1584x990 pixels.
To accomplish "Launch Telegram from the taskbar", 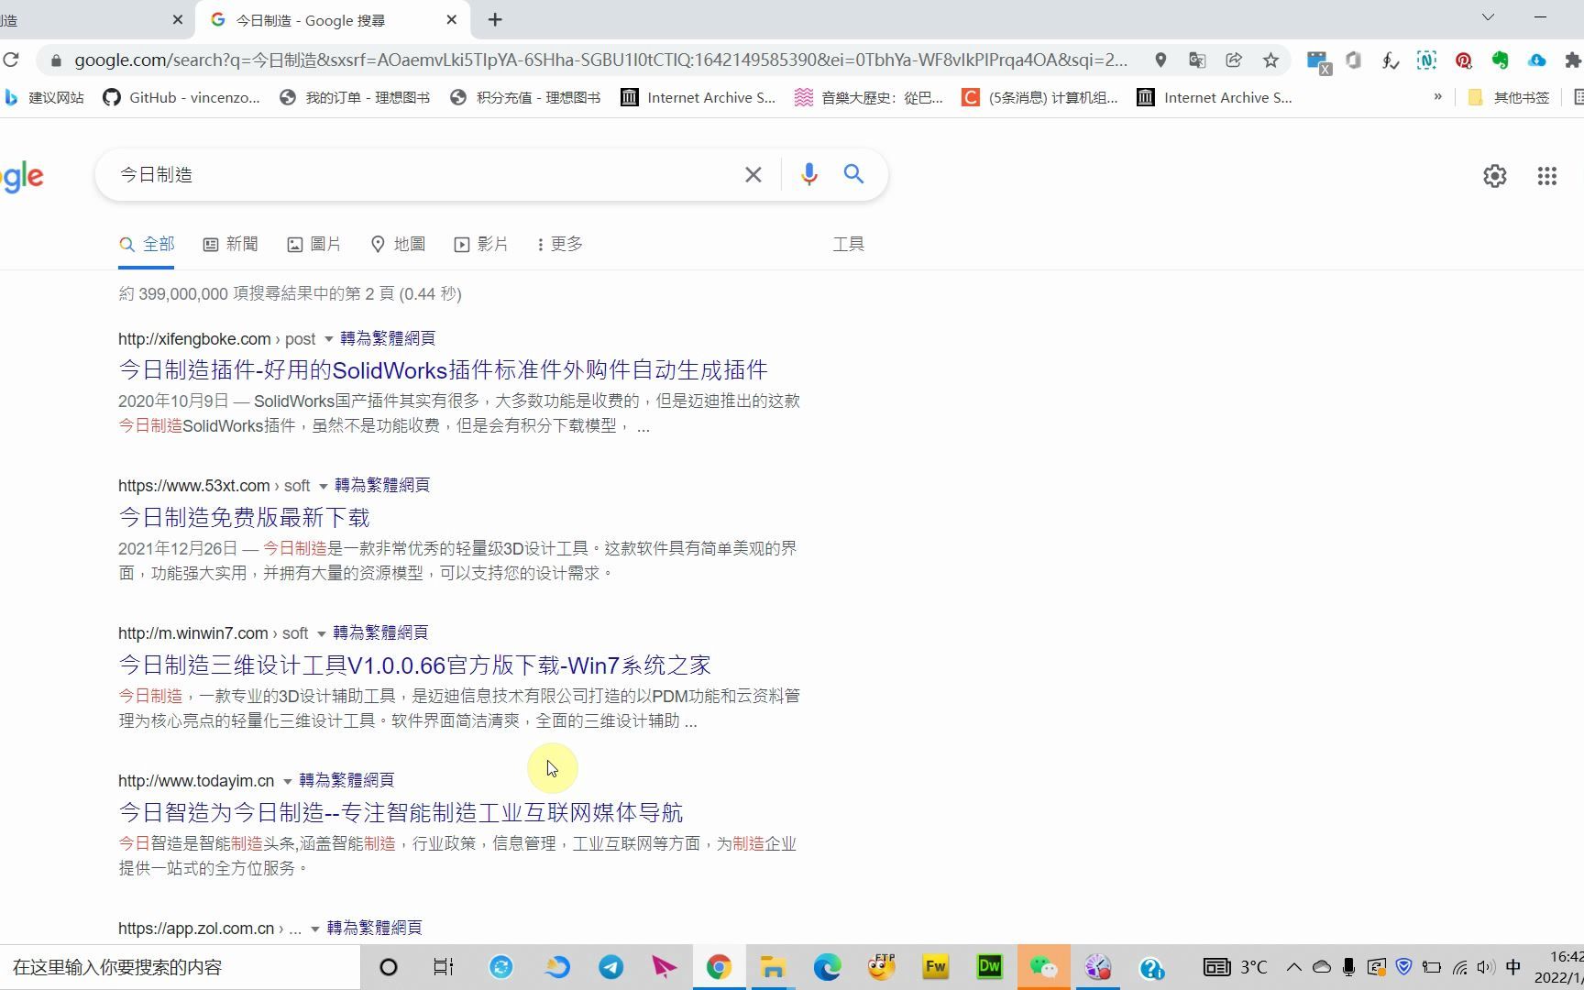I will (x=610, y=967).
